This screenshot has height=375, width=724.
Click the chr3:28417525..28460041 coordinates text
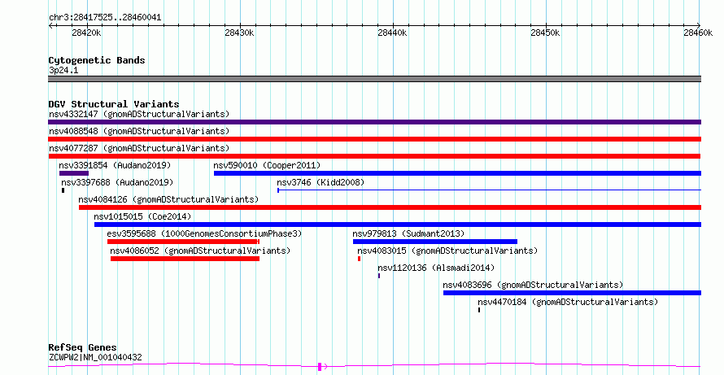105,18
